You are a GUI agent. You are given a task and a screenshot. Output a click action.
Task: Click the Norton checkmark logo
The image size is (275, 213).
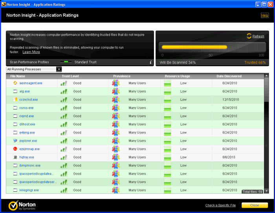[13, 205]
